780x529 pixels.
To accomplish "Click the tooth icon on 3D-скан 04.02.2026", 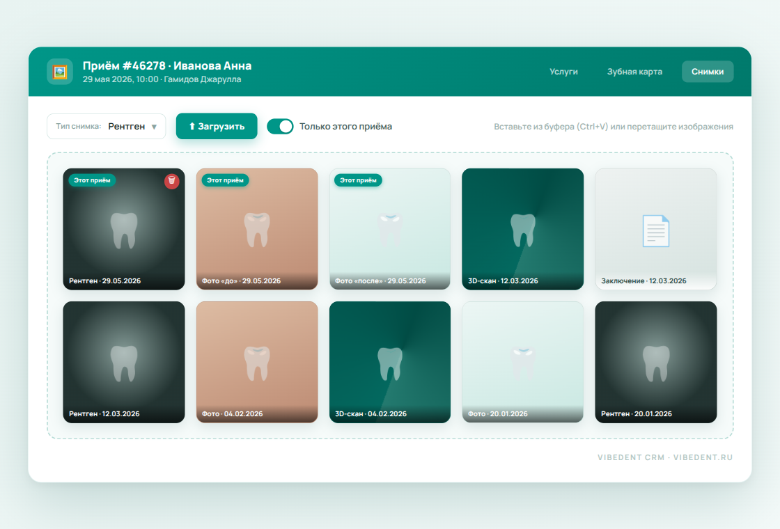I will click(390, 363).
